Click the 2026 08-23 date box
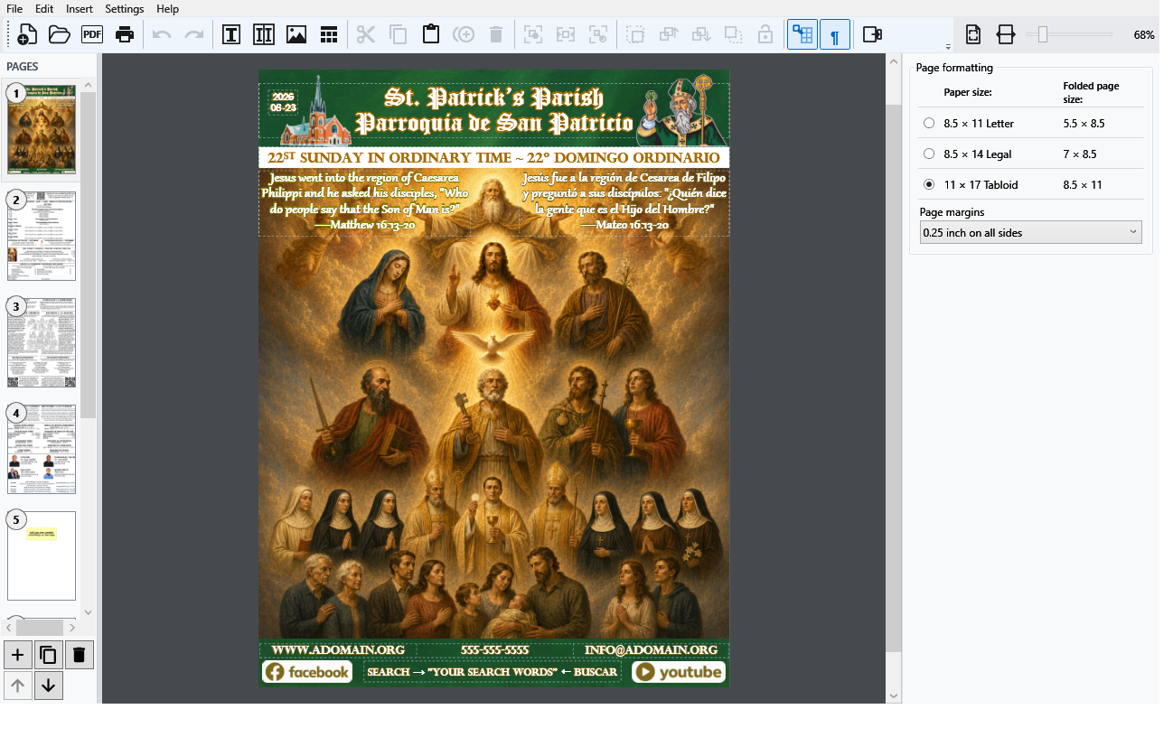Image resolution: width=1173 pixels, height=737 pixels. [283, 102]
